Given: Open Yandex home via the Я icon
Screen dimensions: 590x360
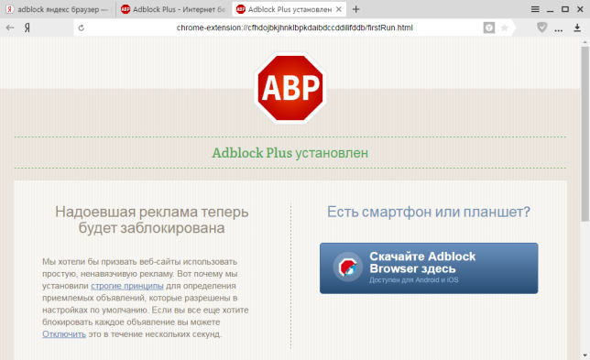Looking at the screenshot, I should 27,27.
